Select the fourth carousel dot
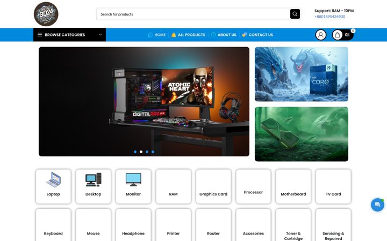This screenshot has height=241, width=387. click(x=153, y=152)
